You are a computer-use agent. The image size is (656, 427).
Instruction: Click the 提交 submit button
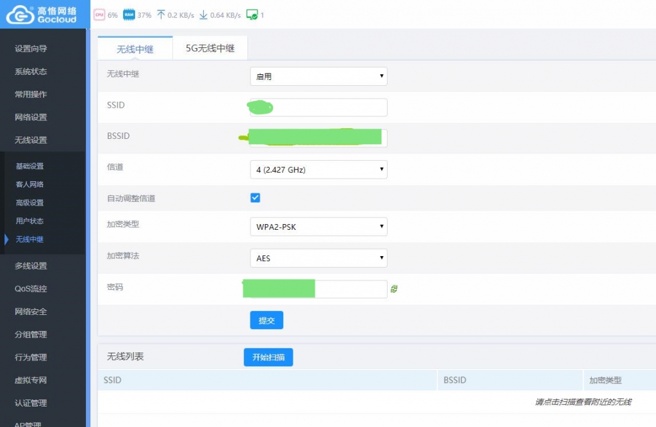pos(266,320)
